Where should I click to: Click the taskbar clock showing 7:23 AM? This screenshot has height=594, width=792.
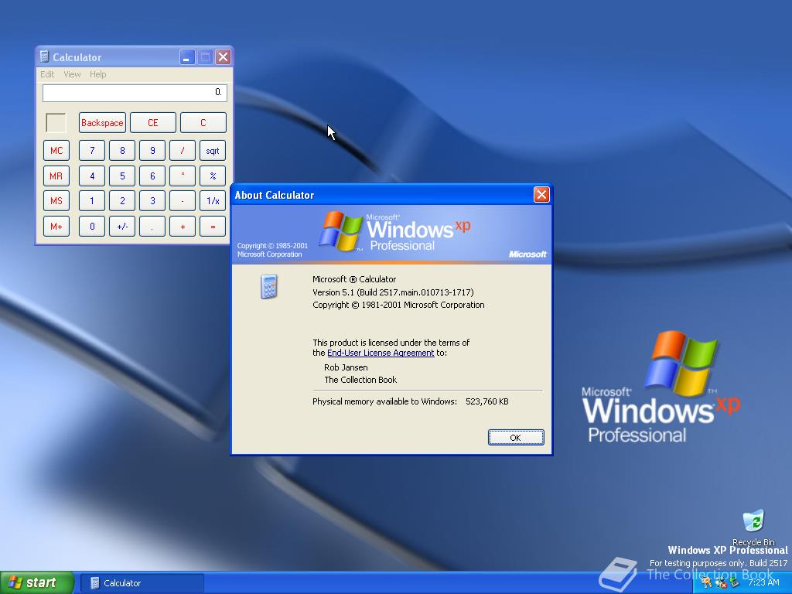(763, 582)
